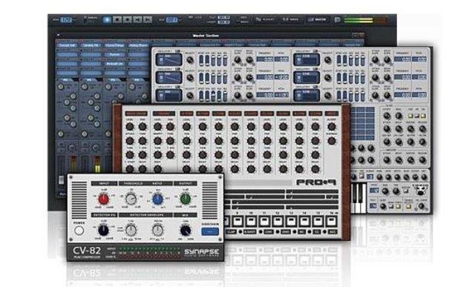Open the BPM tempo selector in top bar

pos(66,20)
